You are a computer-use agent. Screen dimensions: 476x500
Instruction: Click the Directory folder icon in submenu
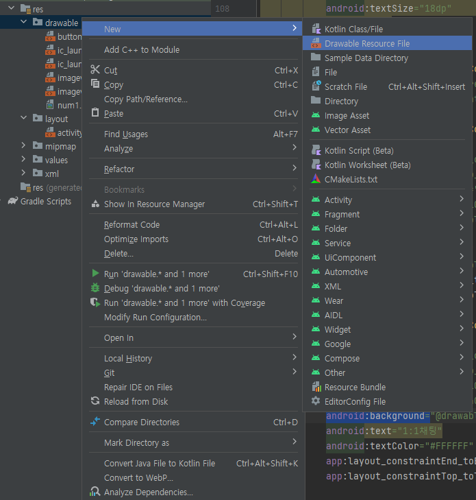pos(316,100)
